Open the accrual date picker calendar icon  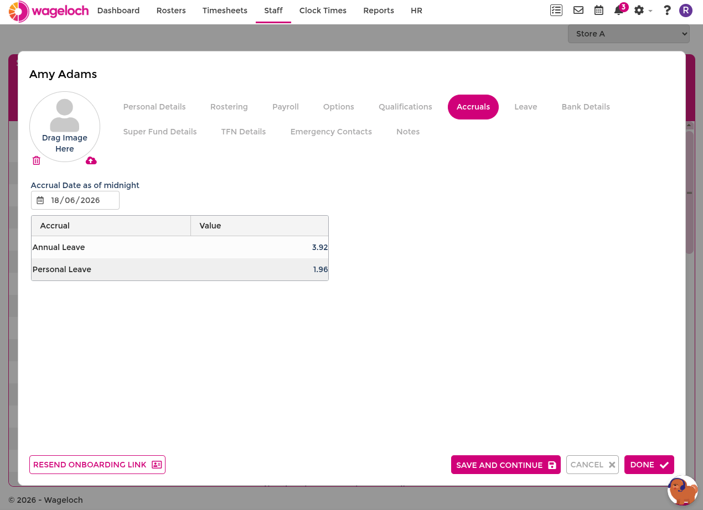(x=40, y=200)
